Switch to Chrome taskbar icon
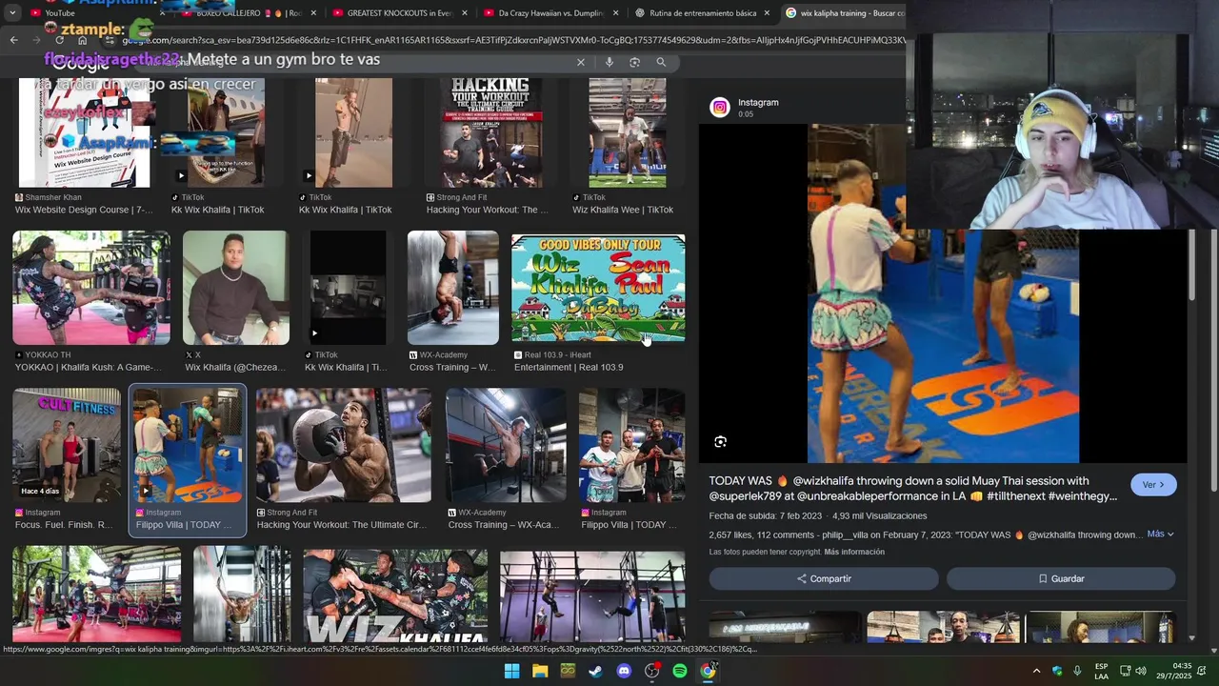The height and width of the screenshot is (686, 1219). [708, 671]
